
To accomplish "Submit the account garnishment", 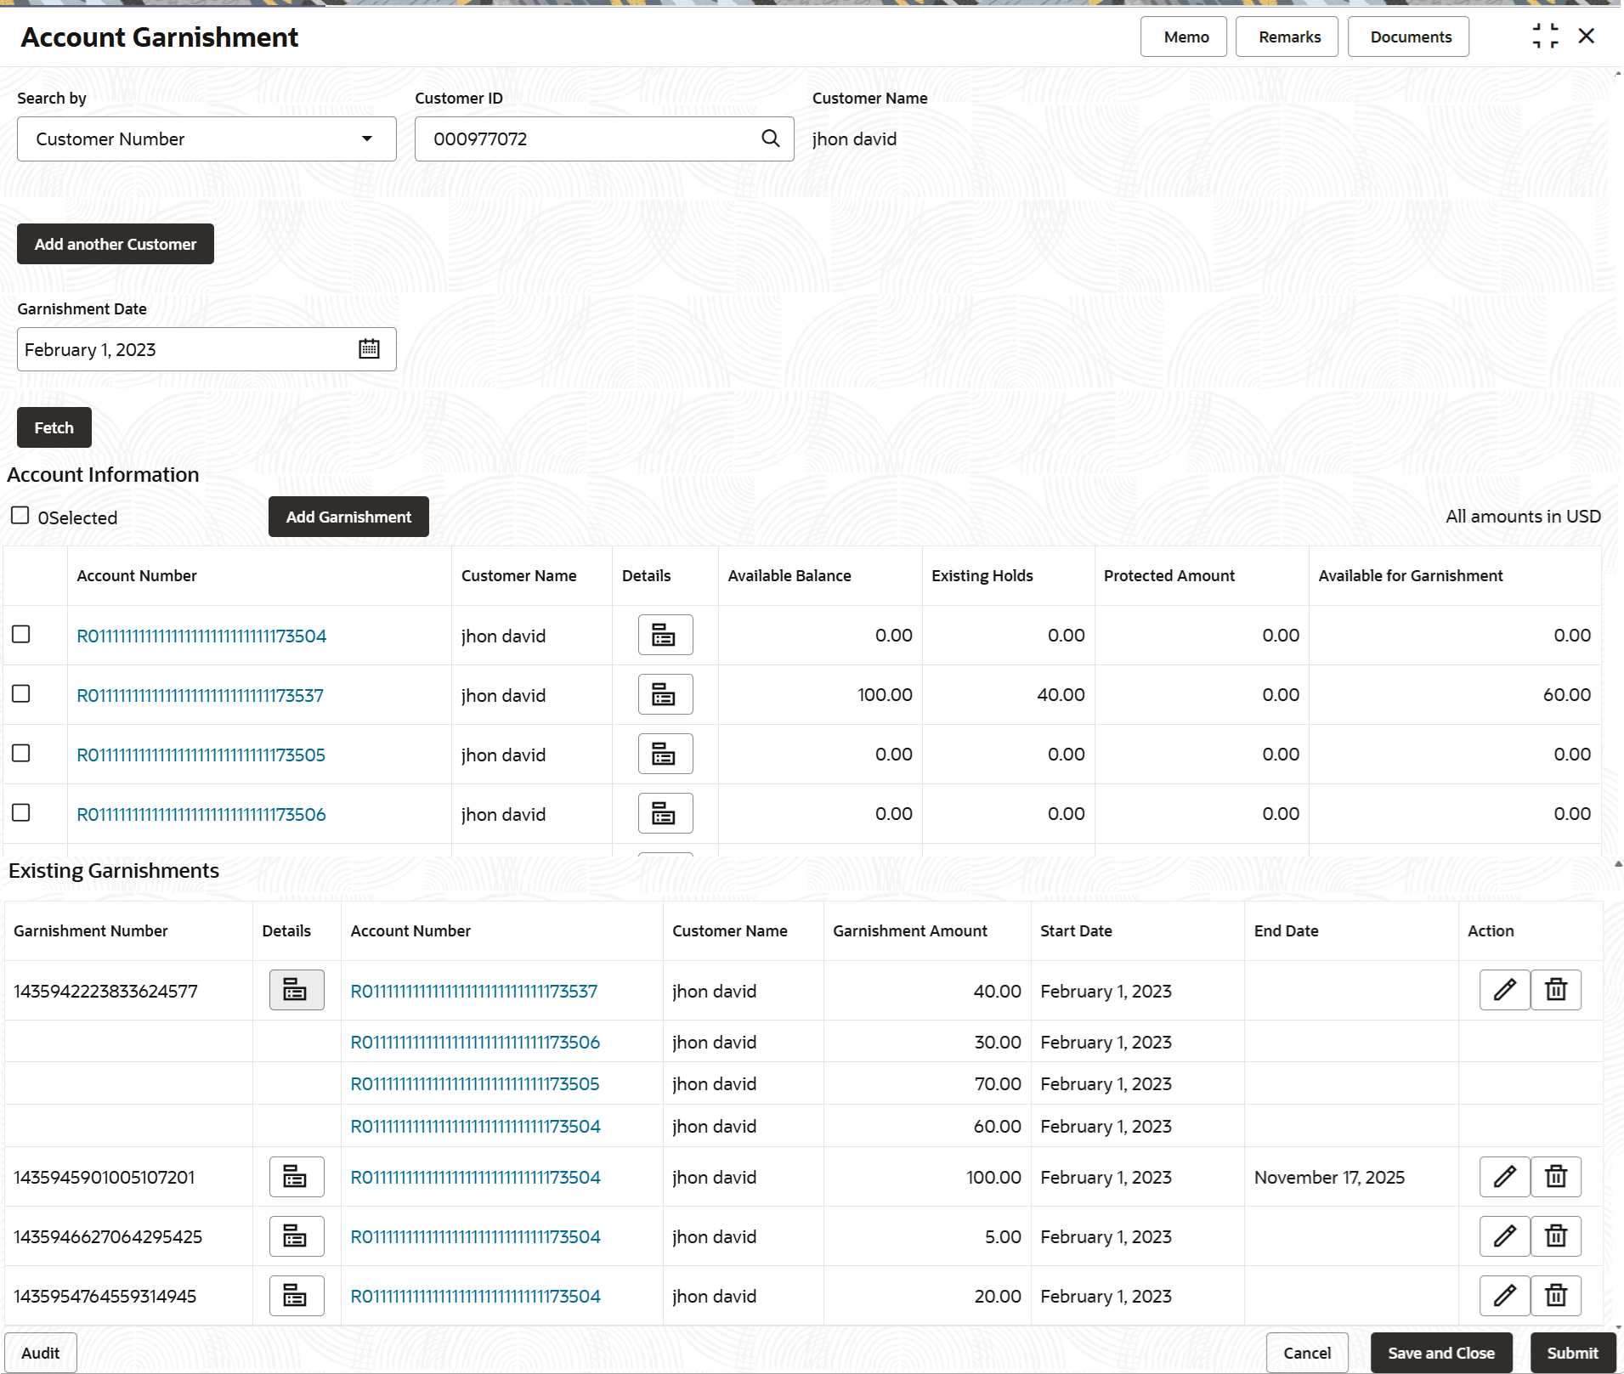I will click(1572, 1353).
